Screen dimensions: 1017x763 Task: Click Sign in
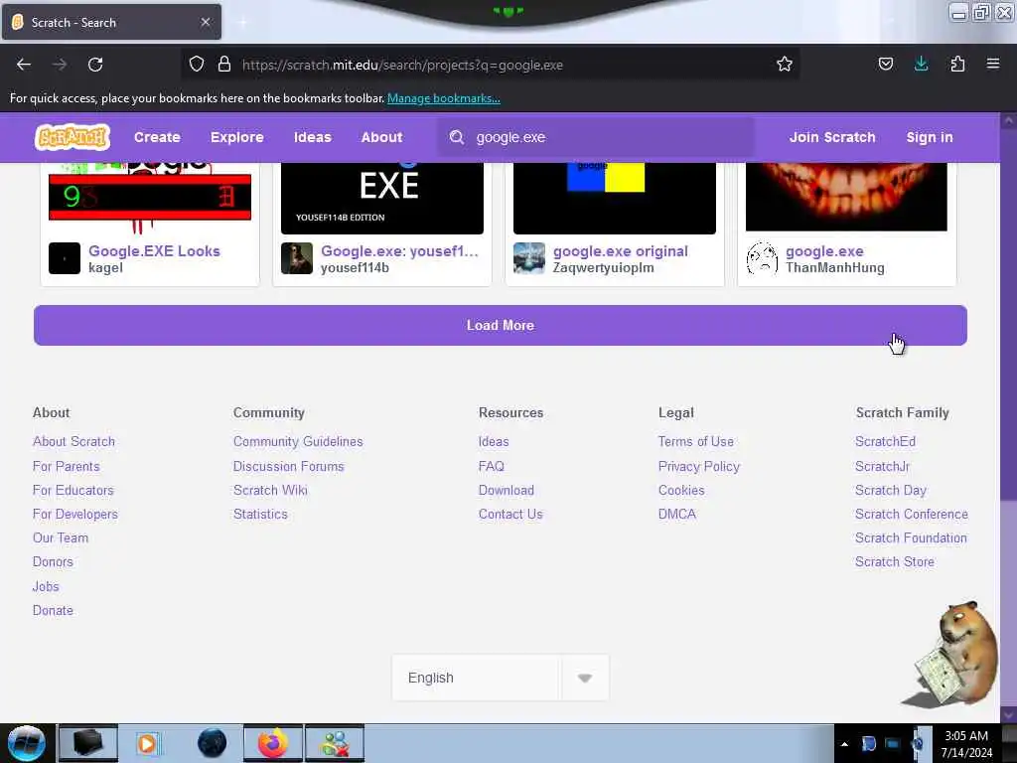point(930,137)
